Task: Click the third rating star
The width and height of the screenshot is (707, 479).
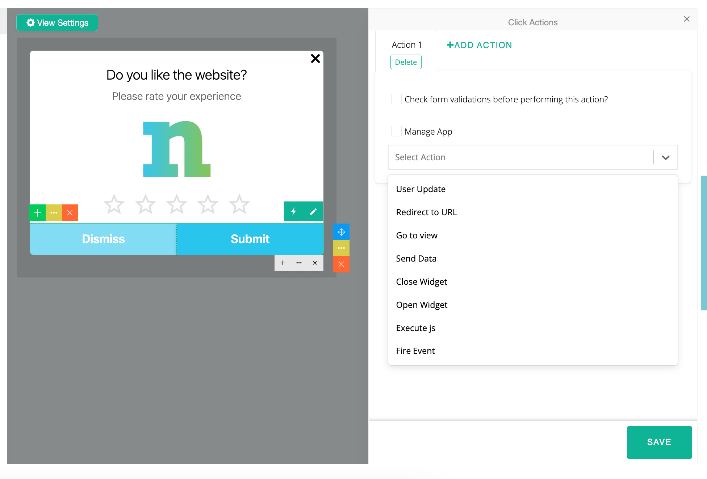Action: (x=177, y=204)
